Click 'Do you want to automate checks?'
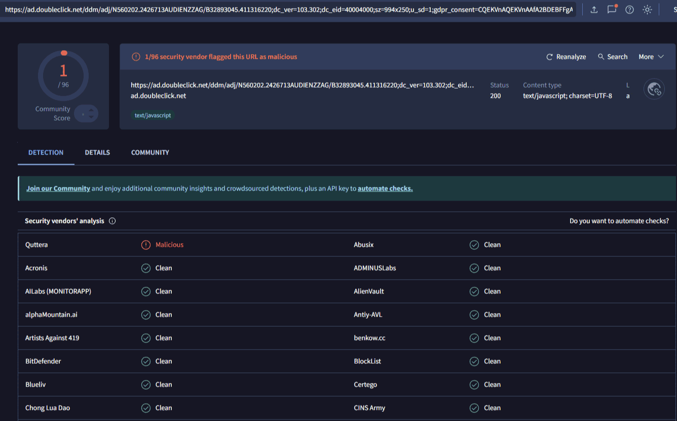This screenshot has width=677, height=421. click(x=619, y=221)
